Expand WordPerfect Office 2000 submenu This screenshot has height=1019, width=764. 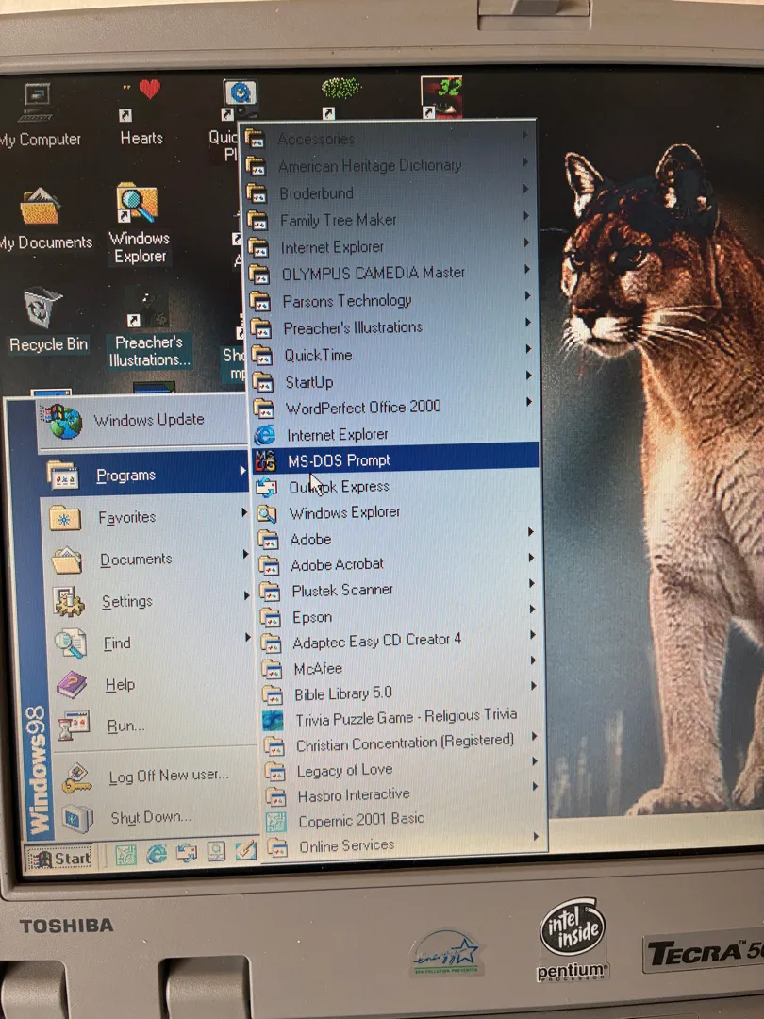[362, 408]
